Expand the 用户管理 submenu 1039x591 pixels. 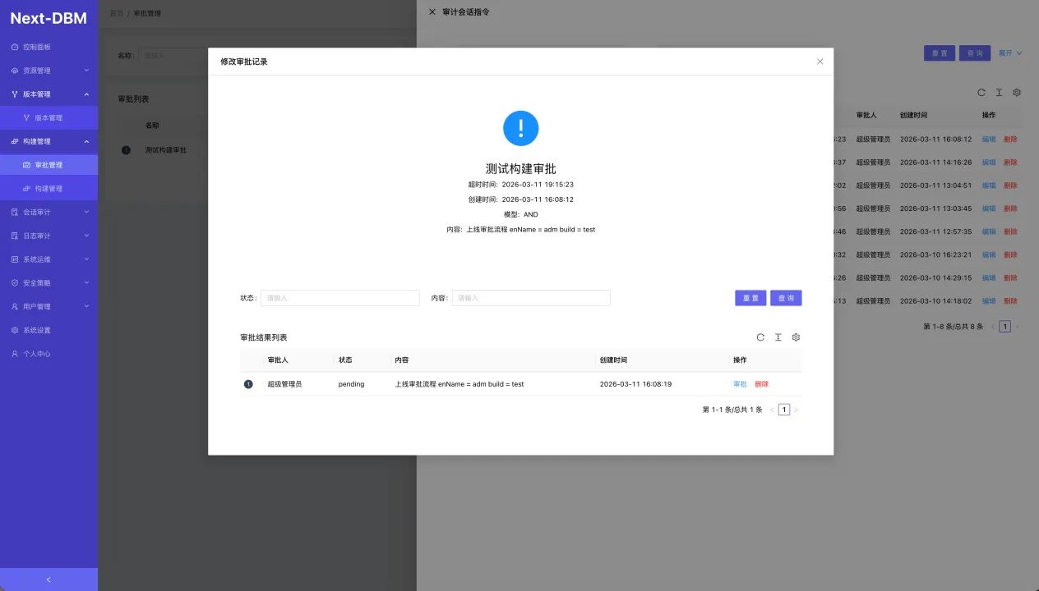click(48, 306)
